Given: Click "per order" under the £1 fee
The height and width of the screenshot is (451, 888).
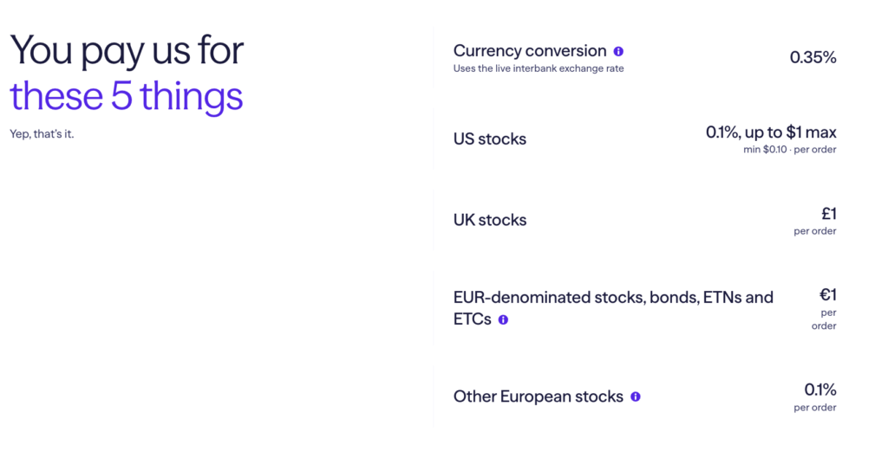Looking at the screenshot, I should tap(815, 231).
